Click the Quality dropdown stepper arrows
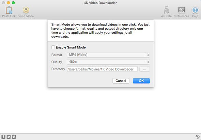This screenshot has width=201, height=140. tap(148, 62)
